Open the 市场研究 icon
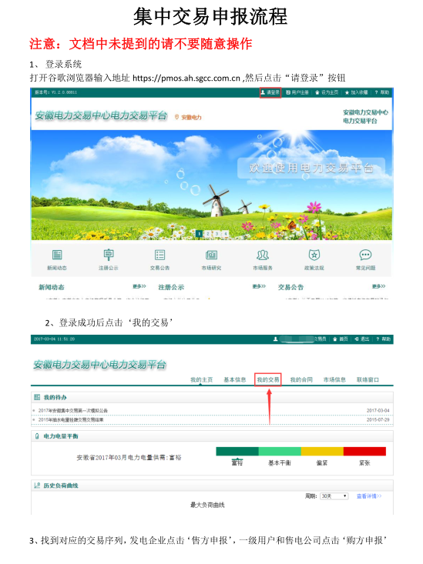 pos(211,255)
